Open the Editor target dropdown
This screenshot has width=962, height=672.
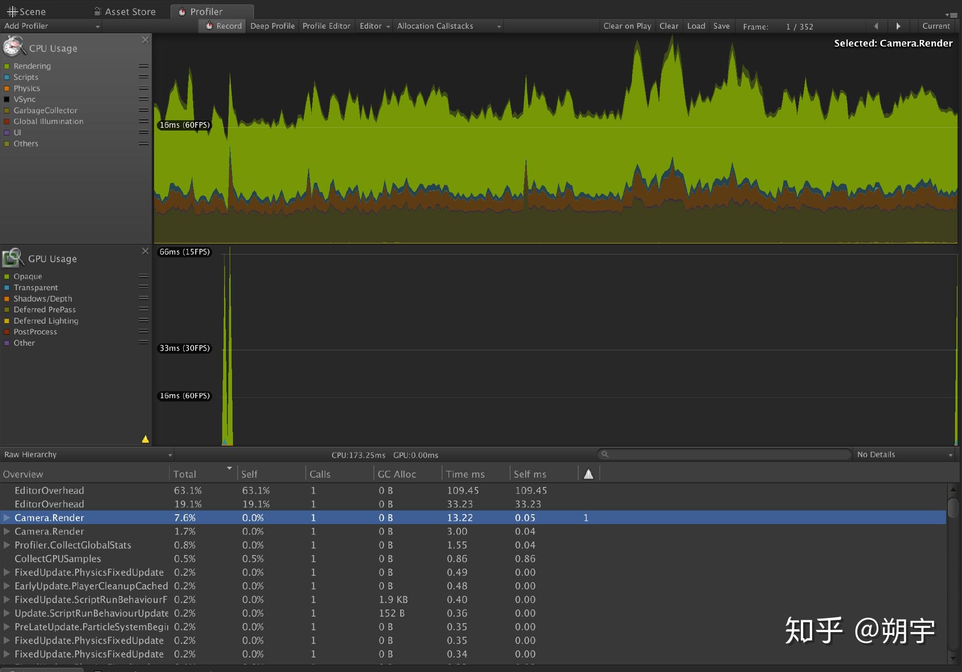374,26
